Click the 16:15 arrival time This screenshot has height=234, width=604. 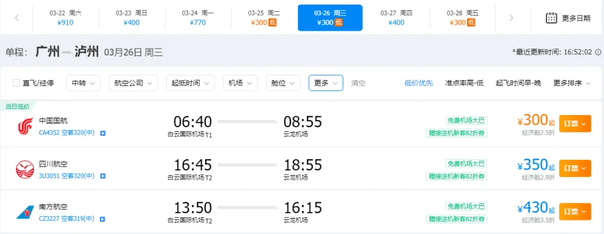(303, 208)
